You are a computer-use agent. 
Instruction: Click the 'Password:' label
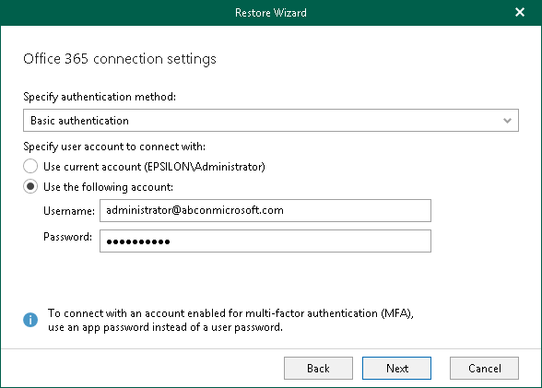[x=68, y=237]
